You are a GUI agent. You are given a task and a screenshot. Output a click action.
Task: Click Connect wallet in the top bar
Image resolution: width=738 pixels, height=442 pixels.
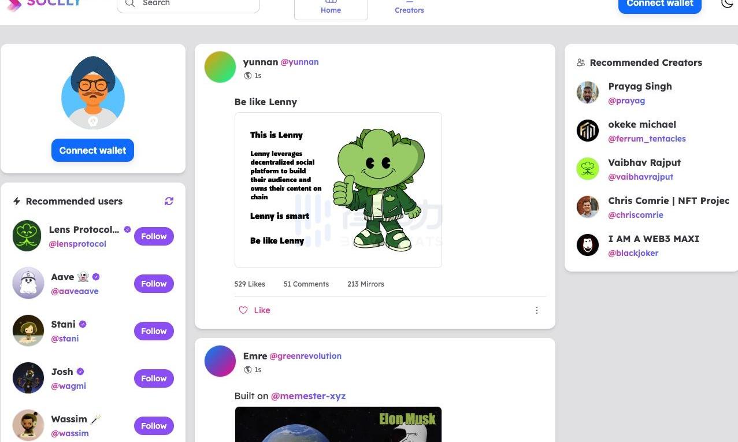tap(659, 5)
